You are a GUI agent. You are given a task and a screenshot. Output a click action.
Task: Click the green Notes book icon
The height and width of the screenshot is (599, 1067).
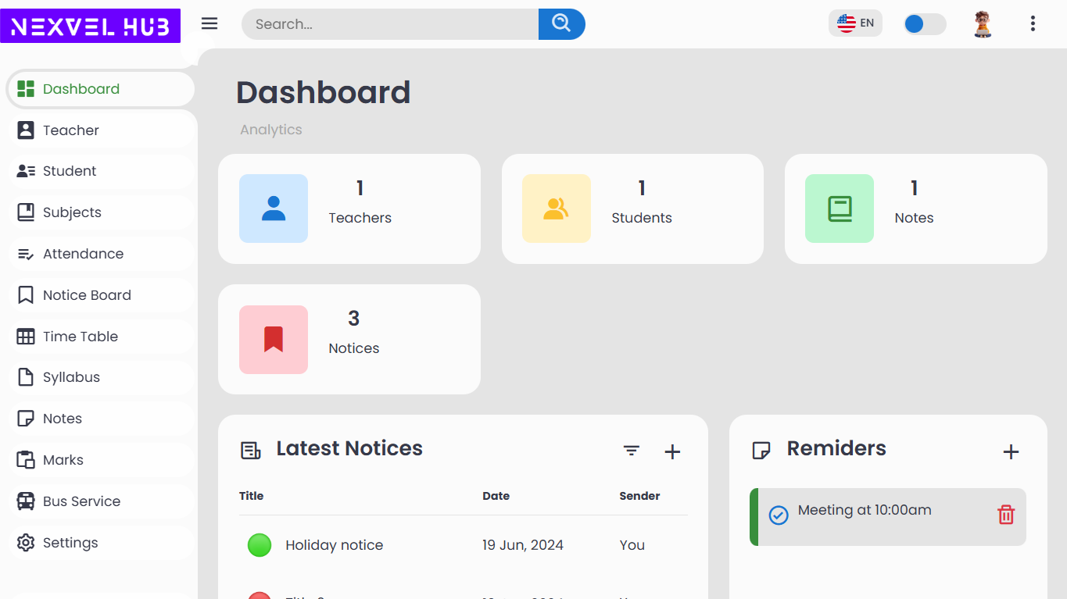pyautogui.click(x=839, y=209)
